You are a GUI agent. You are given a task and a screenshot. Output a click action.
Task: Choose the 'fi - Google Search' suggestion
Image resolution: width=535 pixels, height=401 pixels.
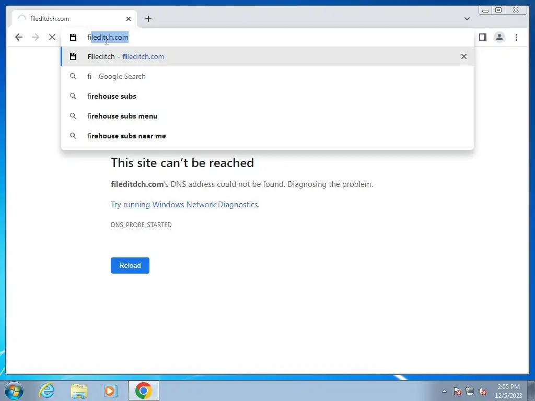click(267, 76)
